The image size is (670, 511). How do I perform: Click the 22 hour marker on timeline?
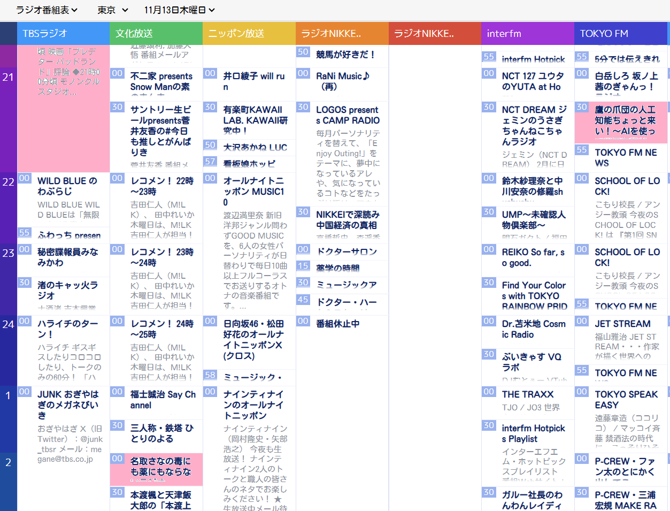coord(8,182)
